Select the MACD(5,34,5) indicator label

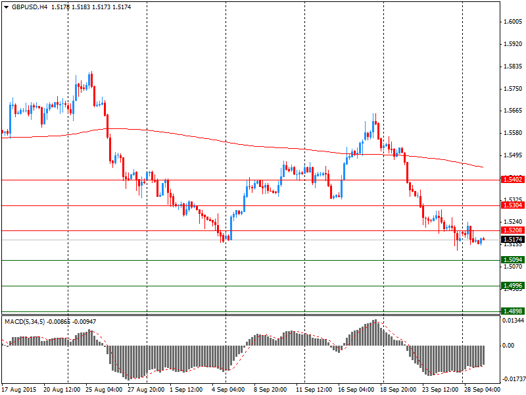click(x=24, y=322)
